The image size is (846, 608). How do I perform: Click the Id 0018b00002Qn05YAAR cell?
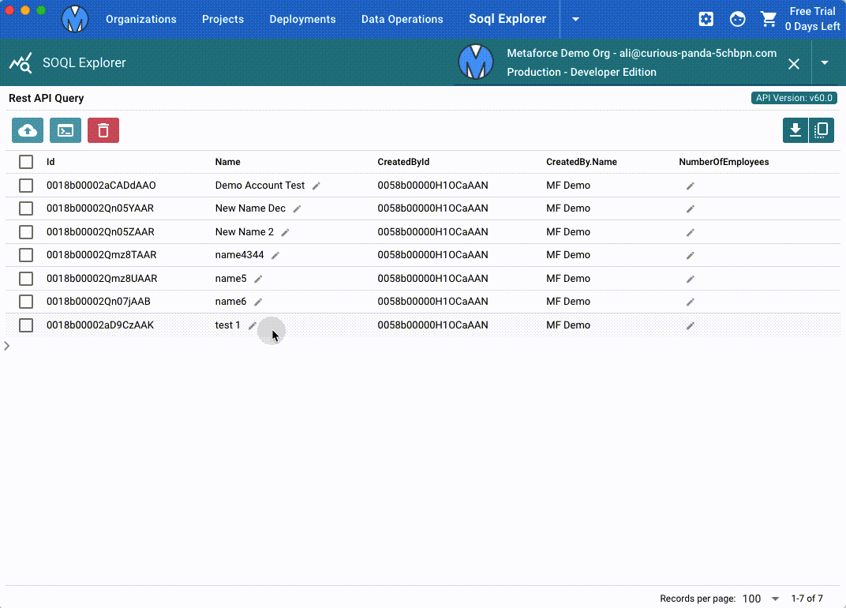click(x=99, y=208)
